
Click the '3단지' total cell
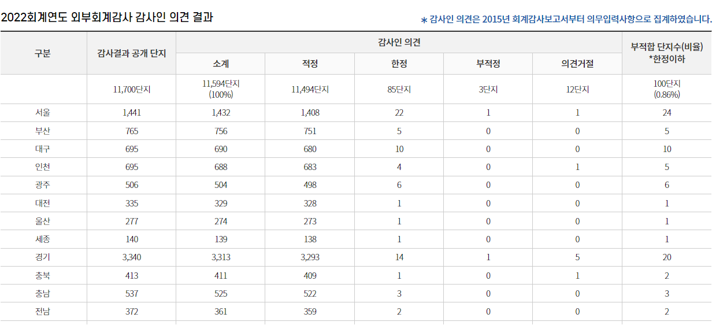pos(488,90)
